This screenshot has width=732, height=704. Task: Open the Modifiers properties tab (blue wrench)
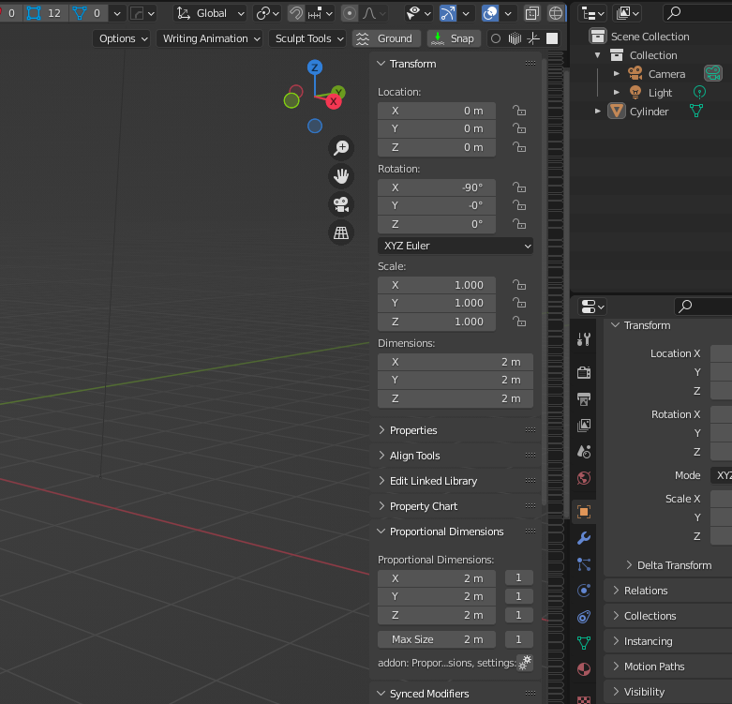(x=584, y=538)
